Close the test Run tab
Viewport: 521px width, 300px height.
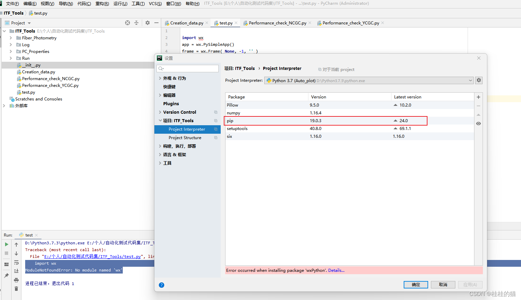tap(36, 235)
